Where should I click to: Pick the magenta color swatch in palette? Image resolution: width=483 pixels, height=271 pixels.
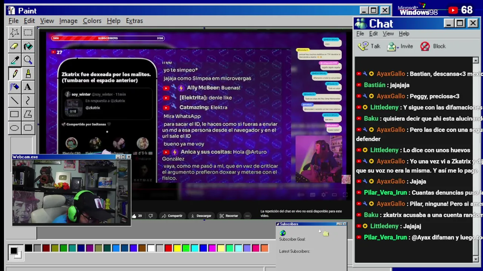coord(212,248)
